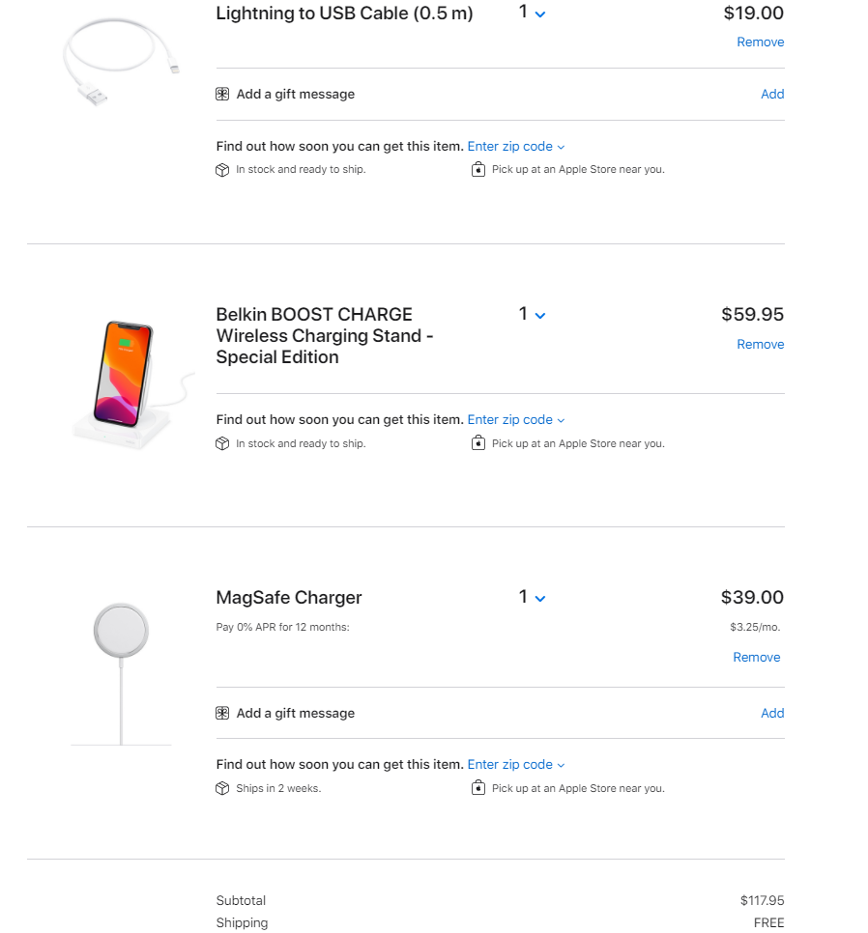Viewport: 868px width, 933px height.
Task: Open the MagSafe Charger product title
Action: tap(289, 598)
